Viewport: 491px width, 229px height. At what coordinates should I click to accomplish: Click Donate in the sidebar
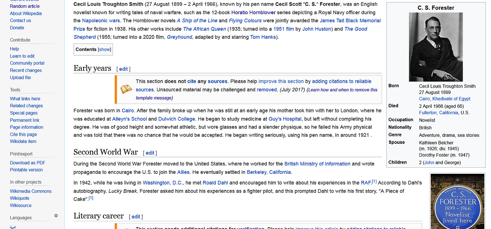point(17,28)
